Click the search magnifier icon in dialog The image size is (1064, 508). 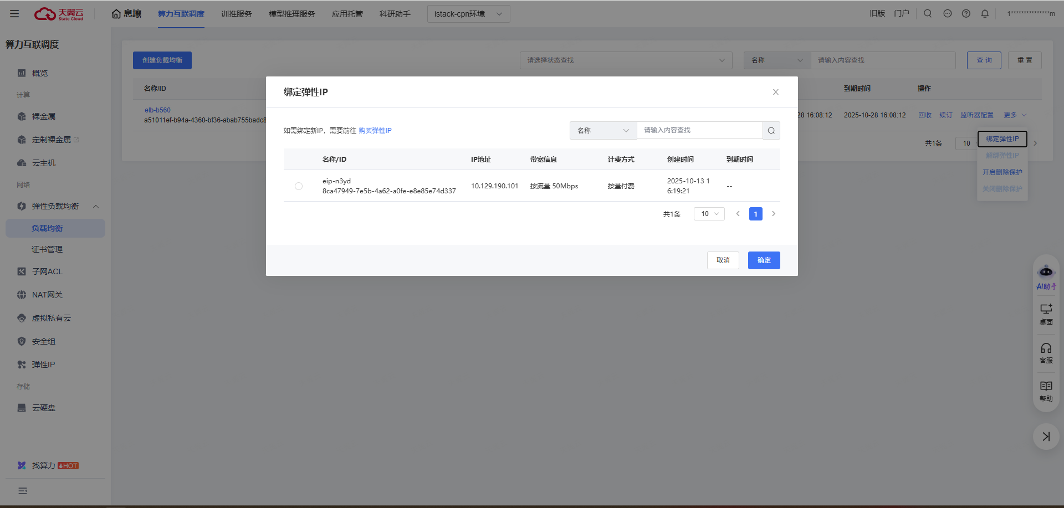pyautogui.click(x=771, y=131)
